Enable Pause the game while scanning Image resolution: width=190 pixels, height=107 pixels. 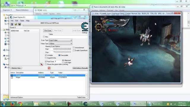pos(46,64)
